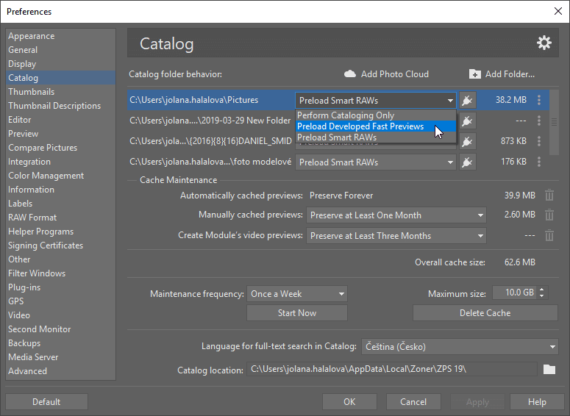570x416 pixels.
Task: Choose Preload Smart RAWs in dropdown list
Action: [x=376, y=137]
